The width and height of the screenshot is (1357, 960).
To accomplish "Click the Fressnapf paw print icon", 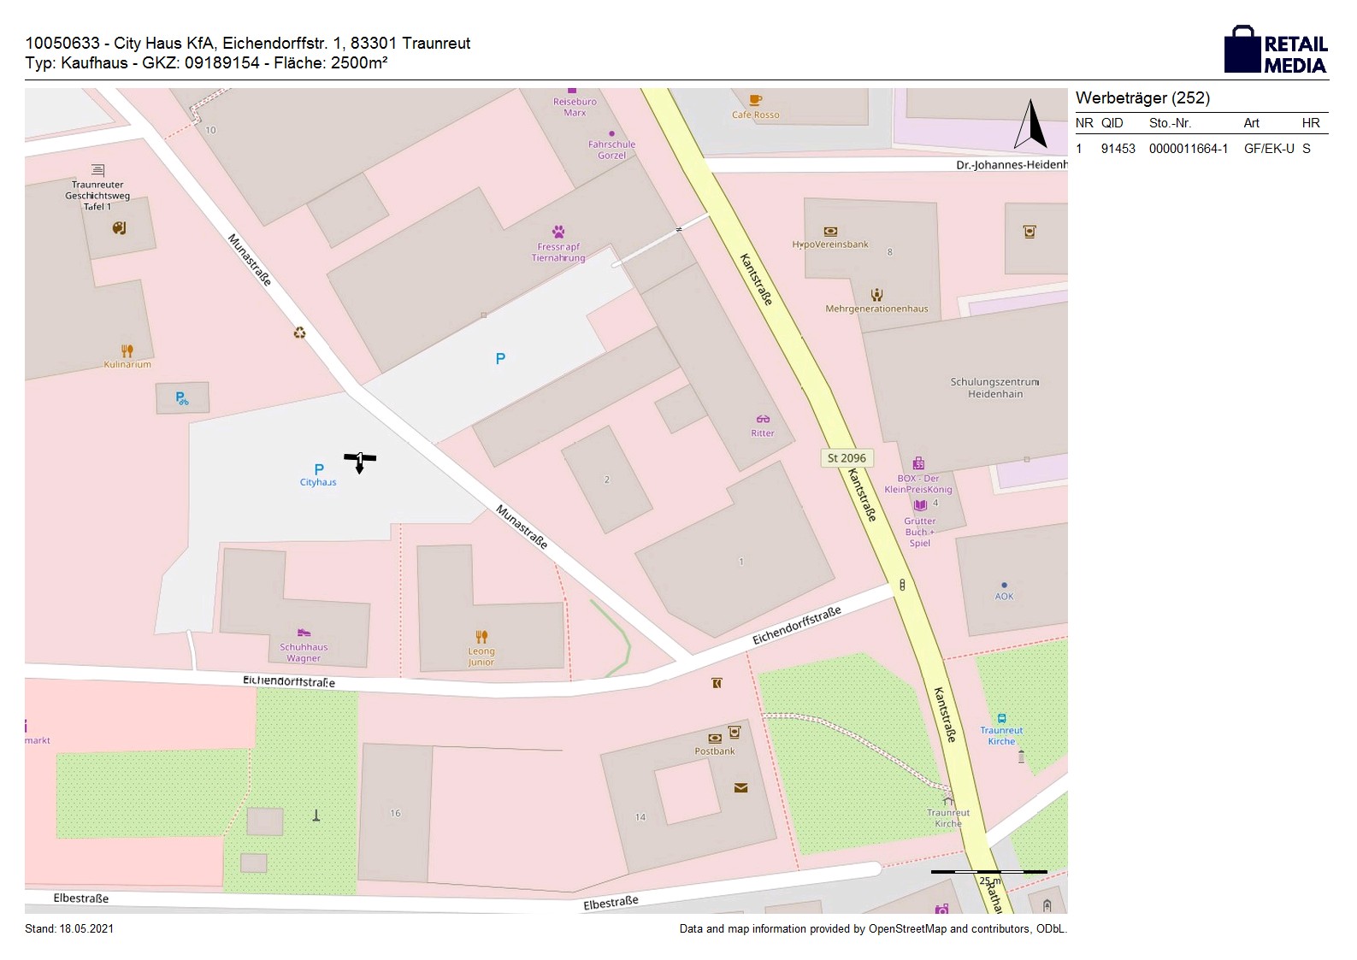I will pos(558,232).
